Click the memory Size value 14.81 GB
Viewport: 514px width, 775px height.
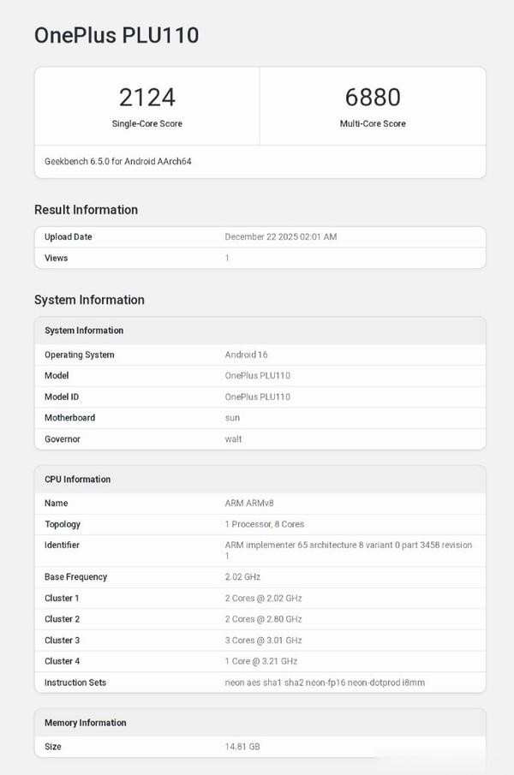click(x=242, y=747)
